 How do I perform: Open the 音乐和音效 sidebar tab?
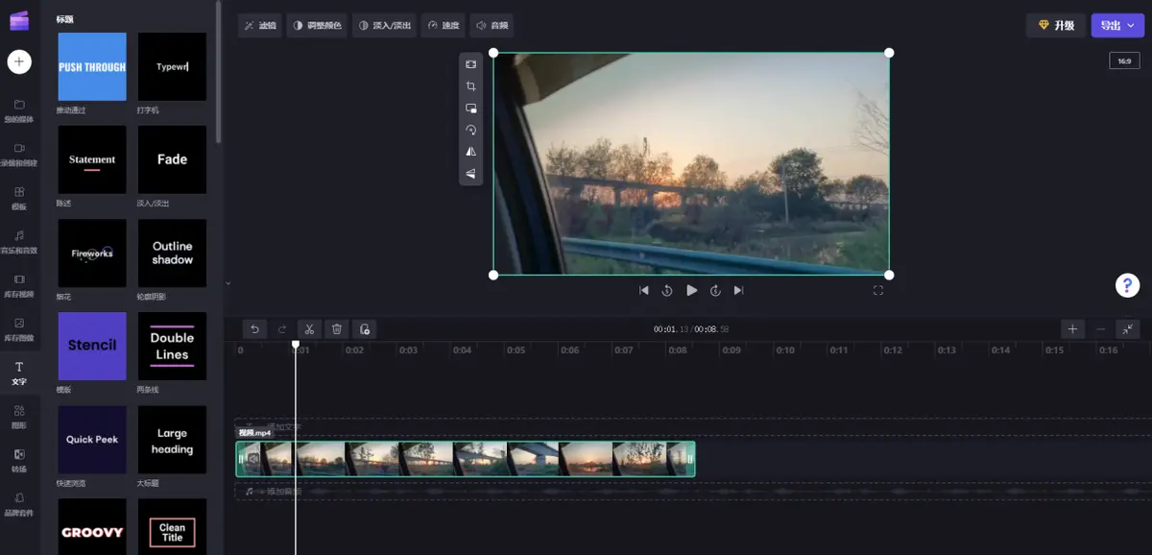(19, 241)
